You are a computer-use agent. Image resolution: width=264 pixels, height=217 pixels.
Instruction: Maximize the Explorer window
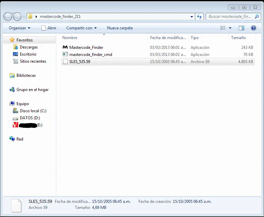(244, 7)
